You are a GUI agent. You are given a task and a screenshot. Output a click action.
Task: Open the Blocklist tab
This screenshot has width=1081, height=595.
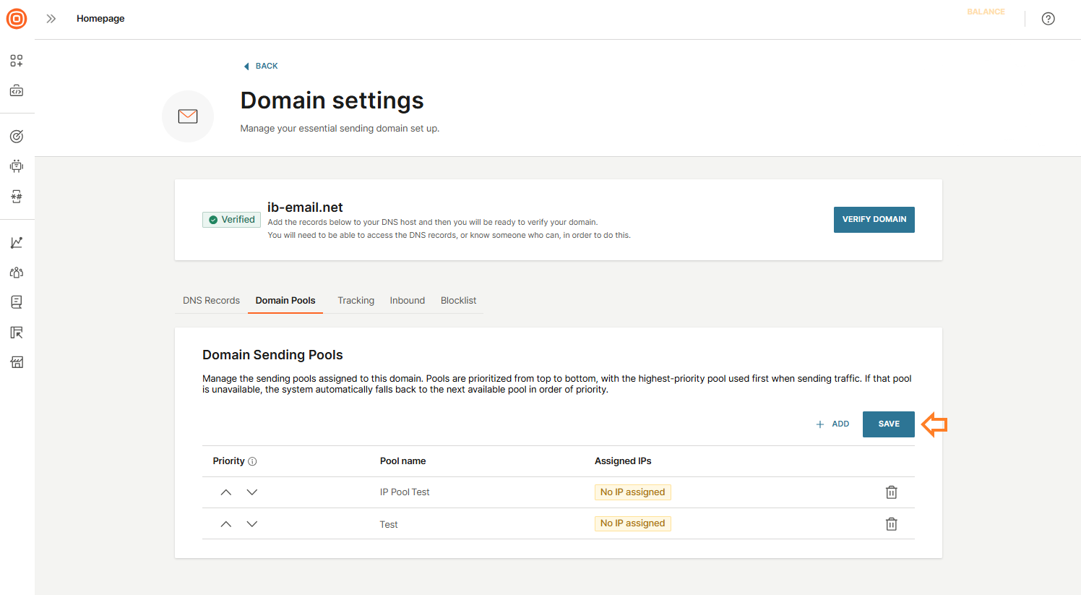coord(458,301)
